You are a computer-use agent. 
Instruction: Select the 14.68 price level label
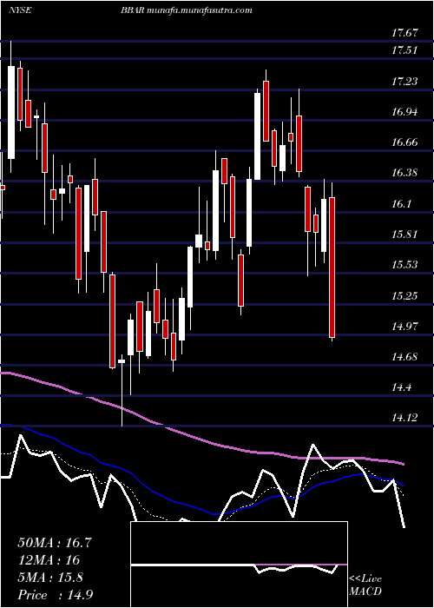pyautogui.click(x=404, y=357)
